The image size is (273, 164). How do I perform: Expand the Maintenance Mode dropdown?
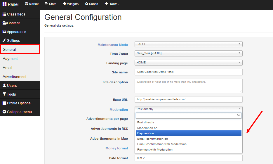(x=188, y=44)
